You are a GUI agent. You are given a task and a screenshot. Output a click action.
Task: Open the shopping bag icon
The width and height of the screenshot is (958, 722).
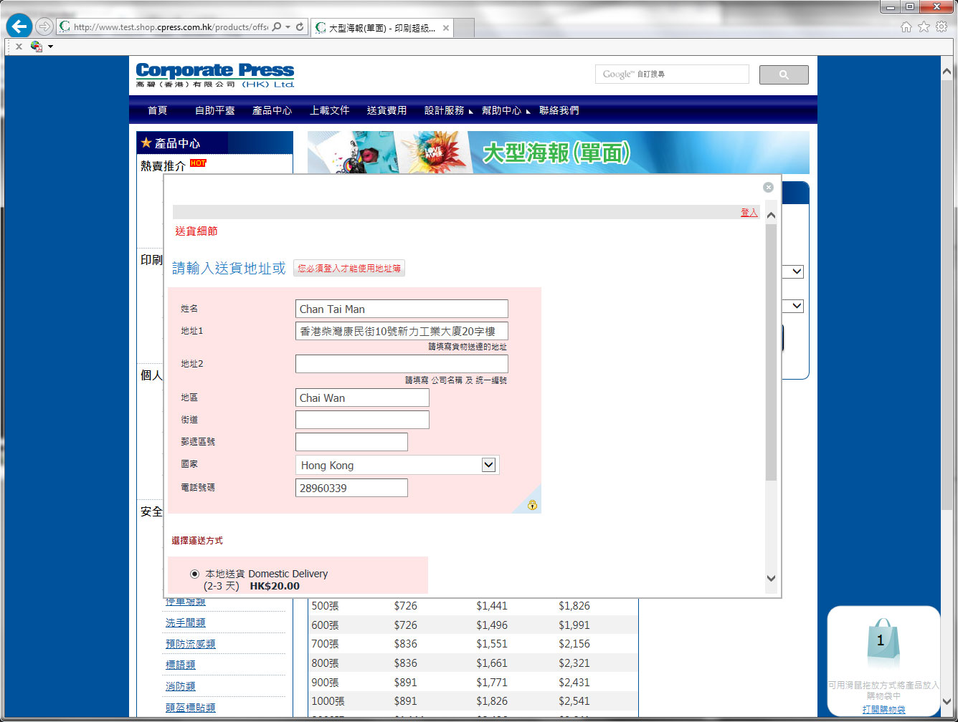pos(881,642)
